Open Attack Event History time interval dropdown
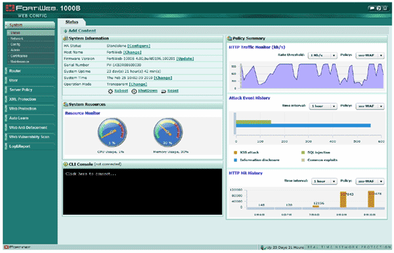Image resolution: width=394 pixels, height=253 pixels. coord(323,106)
